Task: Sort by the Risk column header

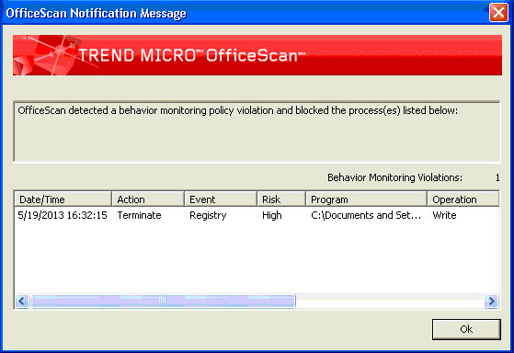Action: coord(281,199)
